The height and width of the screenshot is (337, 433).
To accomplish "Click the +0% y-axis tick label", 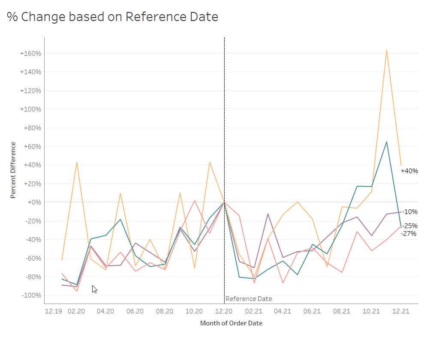I will click(34, 202).
